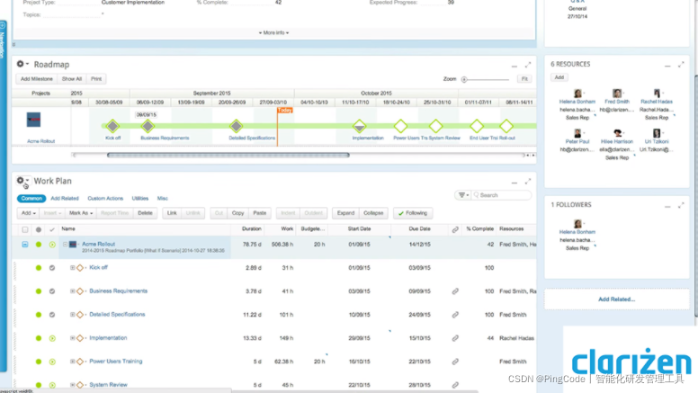698x393 pixels.
Task: Click the Expand button in Work Plan toolbar
Action: click(345, 213)
